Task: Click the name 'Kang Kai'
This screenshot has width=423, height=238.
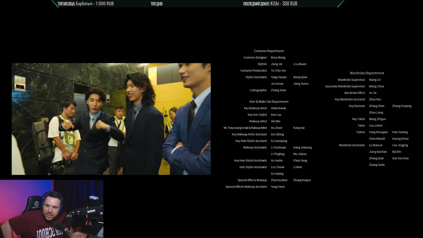Action: [299, 128]
